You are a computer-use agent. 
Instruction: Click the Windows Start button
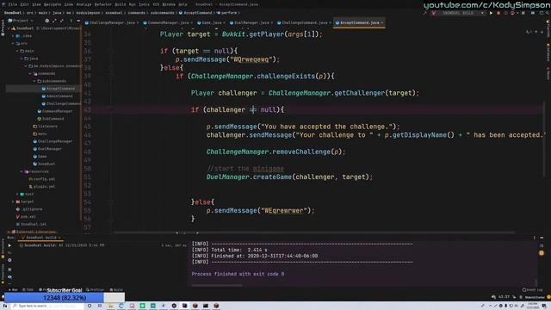5,307
